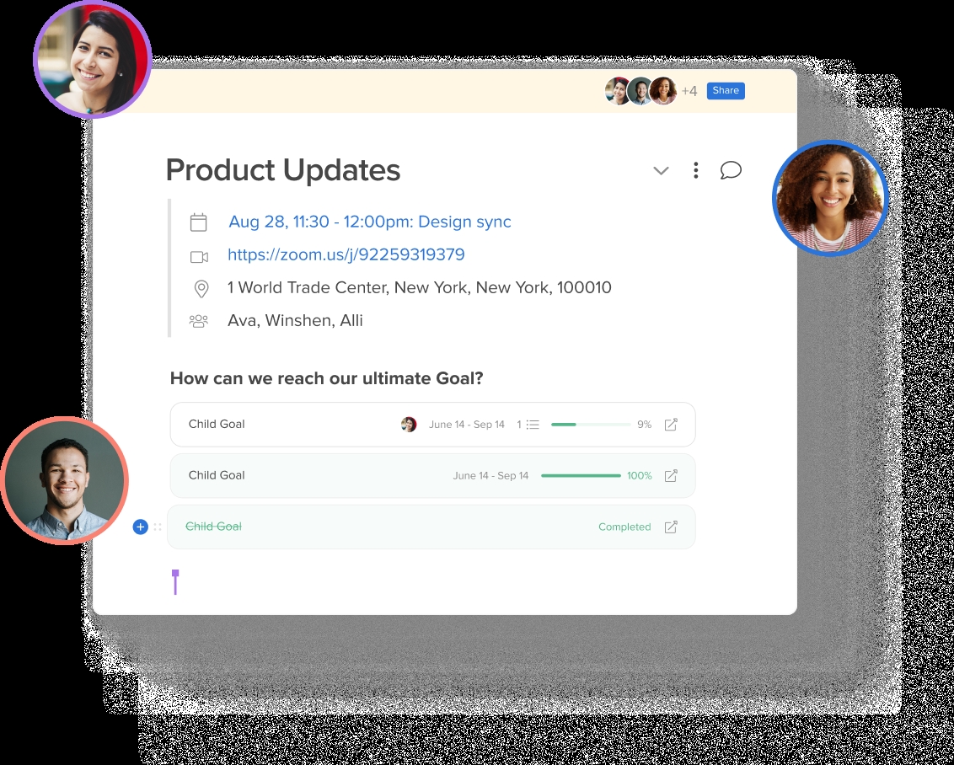Screen dimensions: 954x765
Task: Open the three-dot more options menu
Action: (x=695, y=170)
